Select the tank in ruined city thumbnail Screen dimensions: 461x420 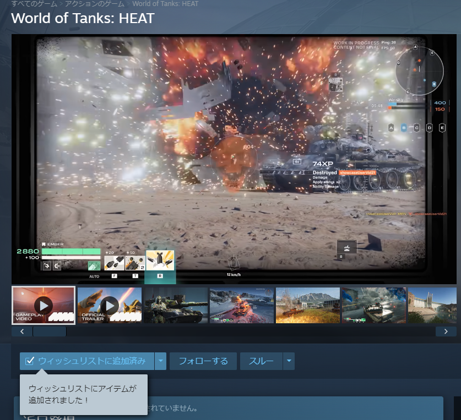tap(374, 305)
